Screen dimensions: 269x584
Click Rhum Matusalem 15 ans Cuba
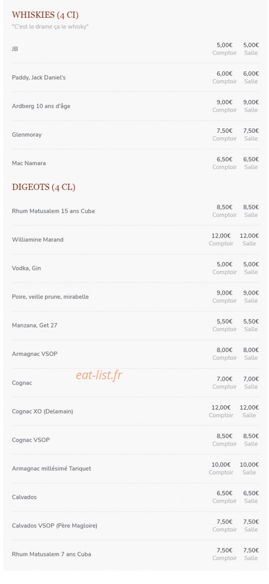[53, 211]
